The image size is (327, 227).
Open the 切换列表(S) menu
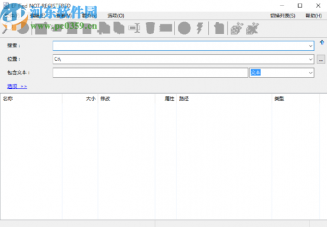point(282,16)
